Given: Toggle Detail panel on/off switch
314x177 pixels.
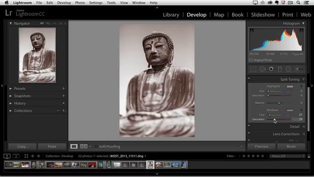Looking at the screenshot, I should pos(249,126).
